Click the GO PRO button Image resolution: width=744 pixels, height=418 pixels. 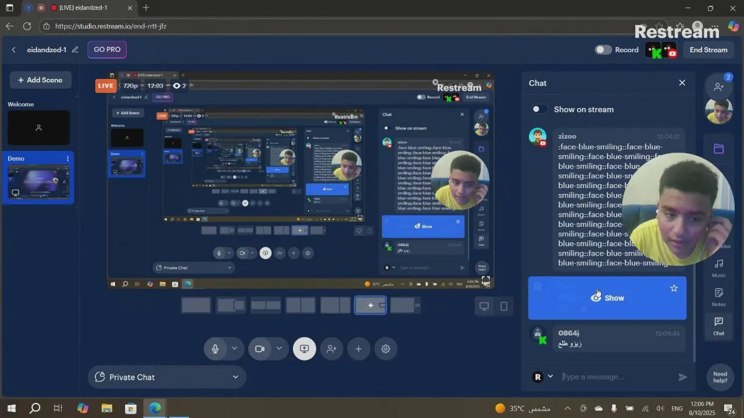pyautogui.click(x=107, y=49)
